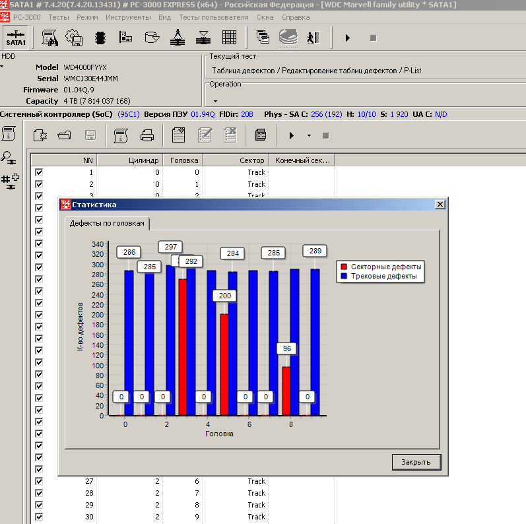This screenshot has height=524, width=526.
Task: Expand the HDD panel arrow
Action: [x=2, y=66]
